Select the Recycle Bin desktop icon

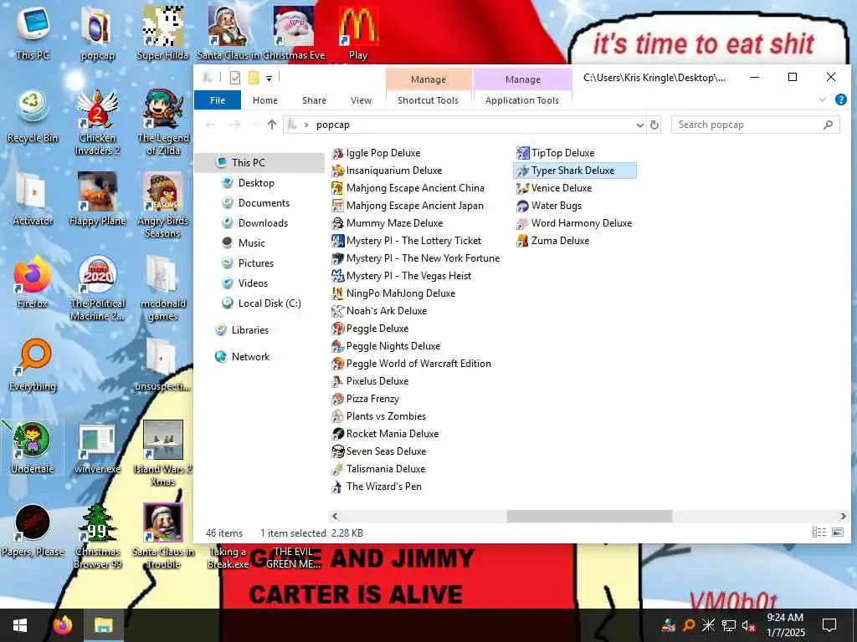[33, 117]
